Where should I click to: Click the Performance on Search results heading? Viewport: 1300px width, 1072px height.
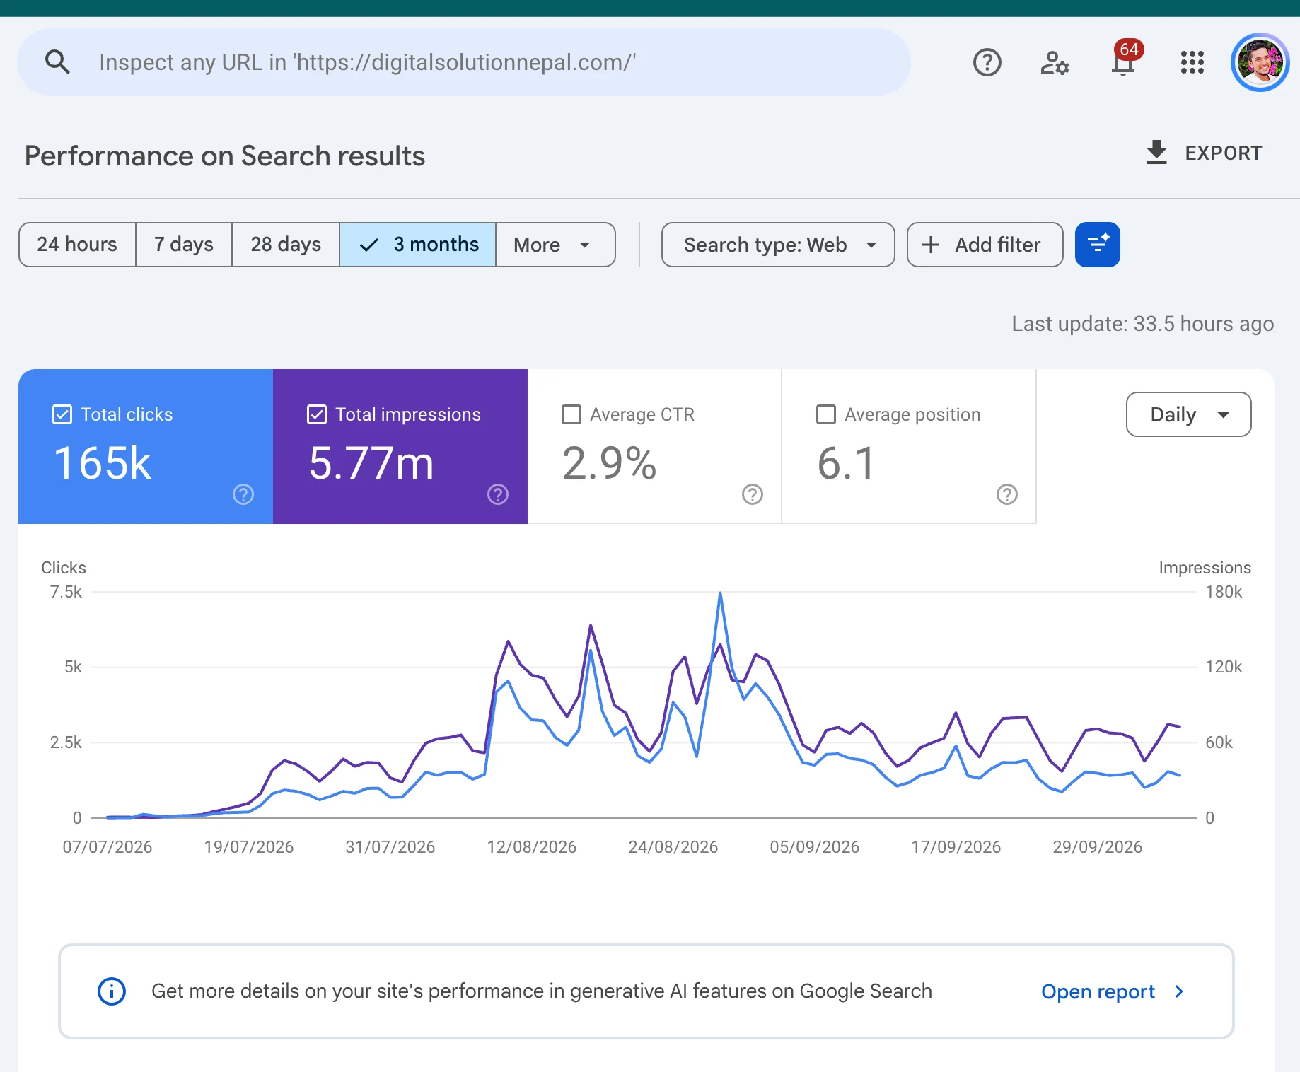[x=225, y=156]
